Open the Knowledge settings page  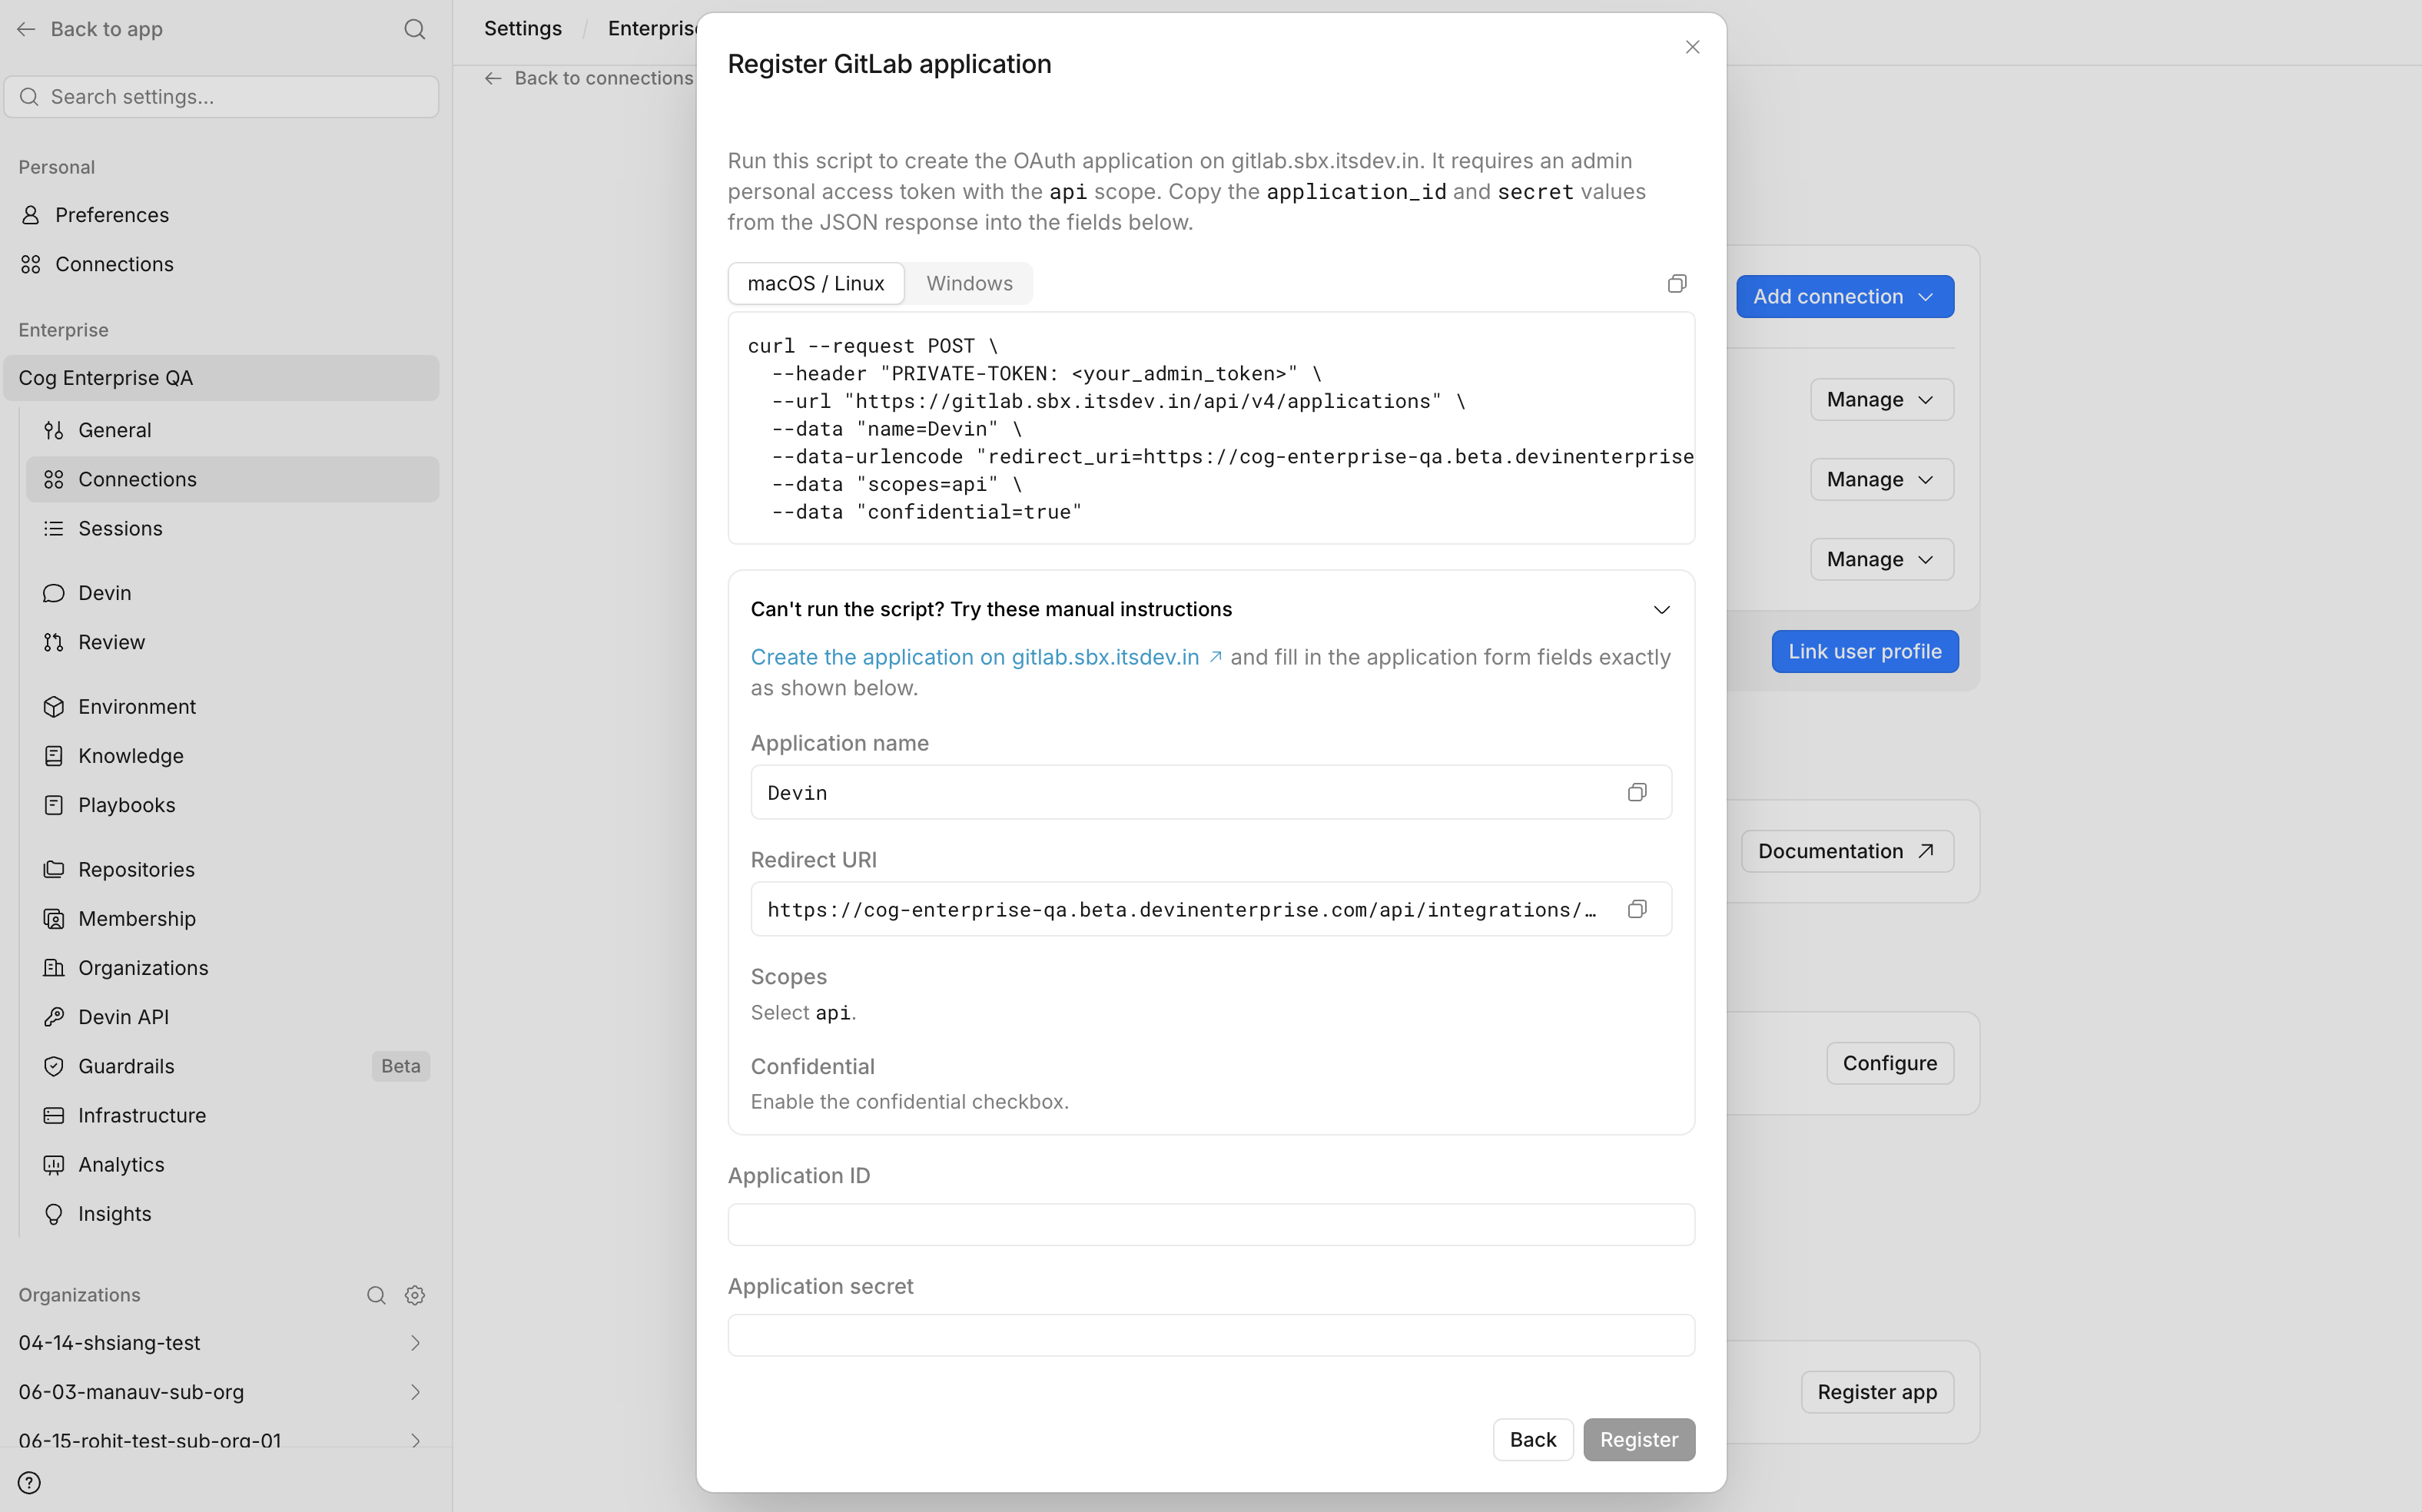[x=232, y=756]
